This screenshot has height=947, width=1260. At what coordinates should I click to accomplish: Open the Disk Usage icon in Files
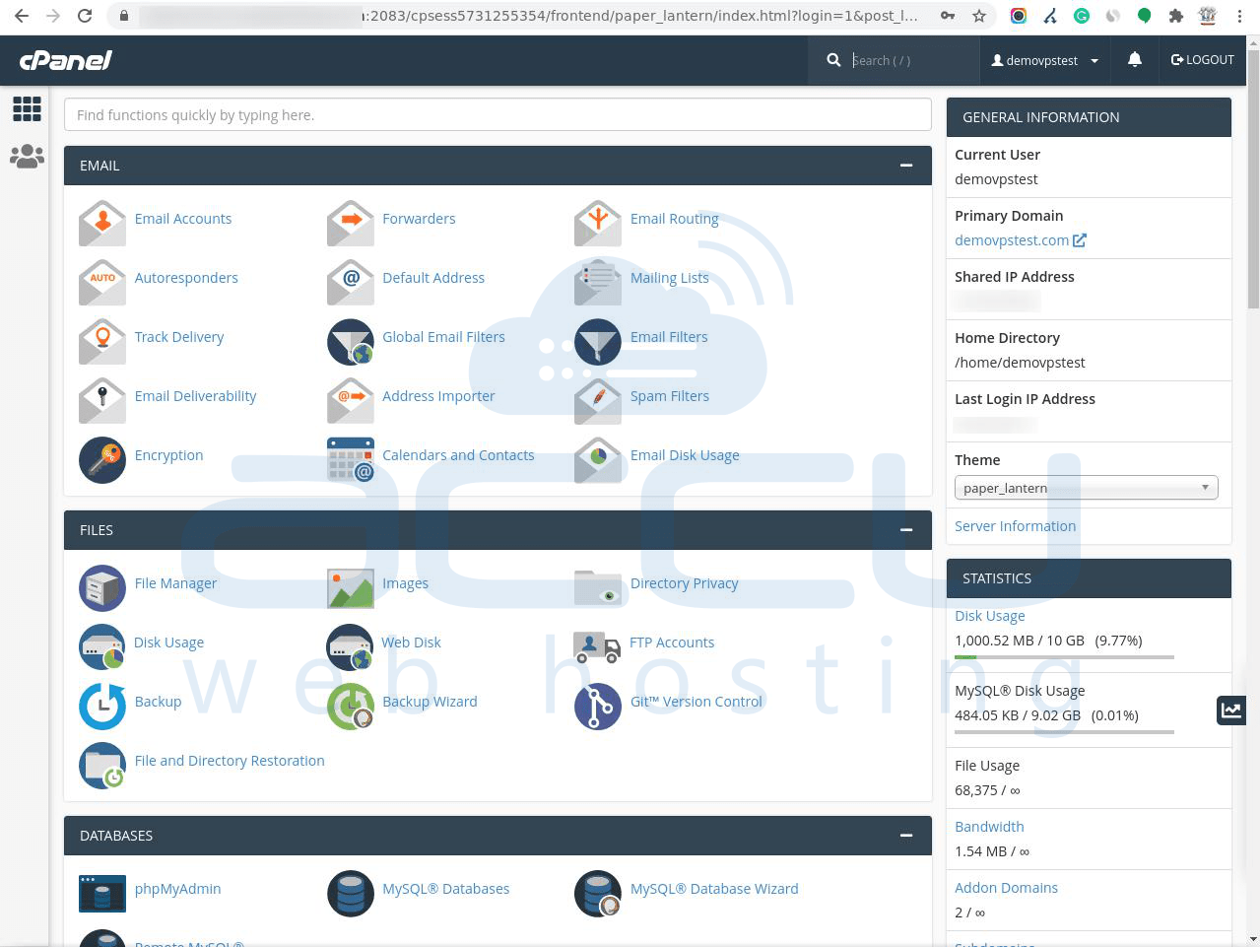click(x=102, y=647)
